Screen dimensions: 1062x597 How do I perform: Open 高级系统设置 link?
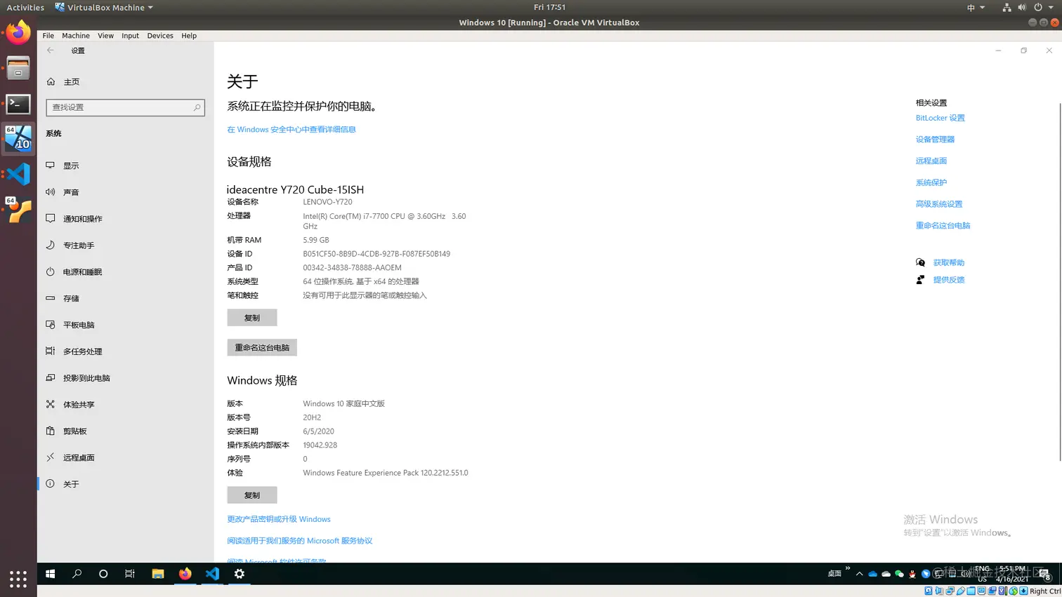pos(939,204)
